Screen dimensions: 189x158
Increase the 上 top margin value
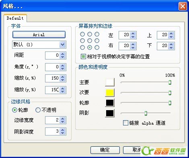tap(171, 33)
